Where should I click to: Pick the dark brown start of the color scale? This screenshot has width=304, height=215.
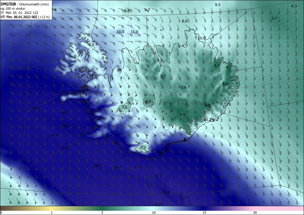4,208
